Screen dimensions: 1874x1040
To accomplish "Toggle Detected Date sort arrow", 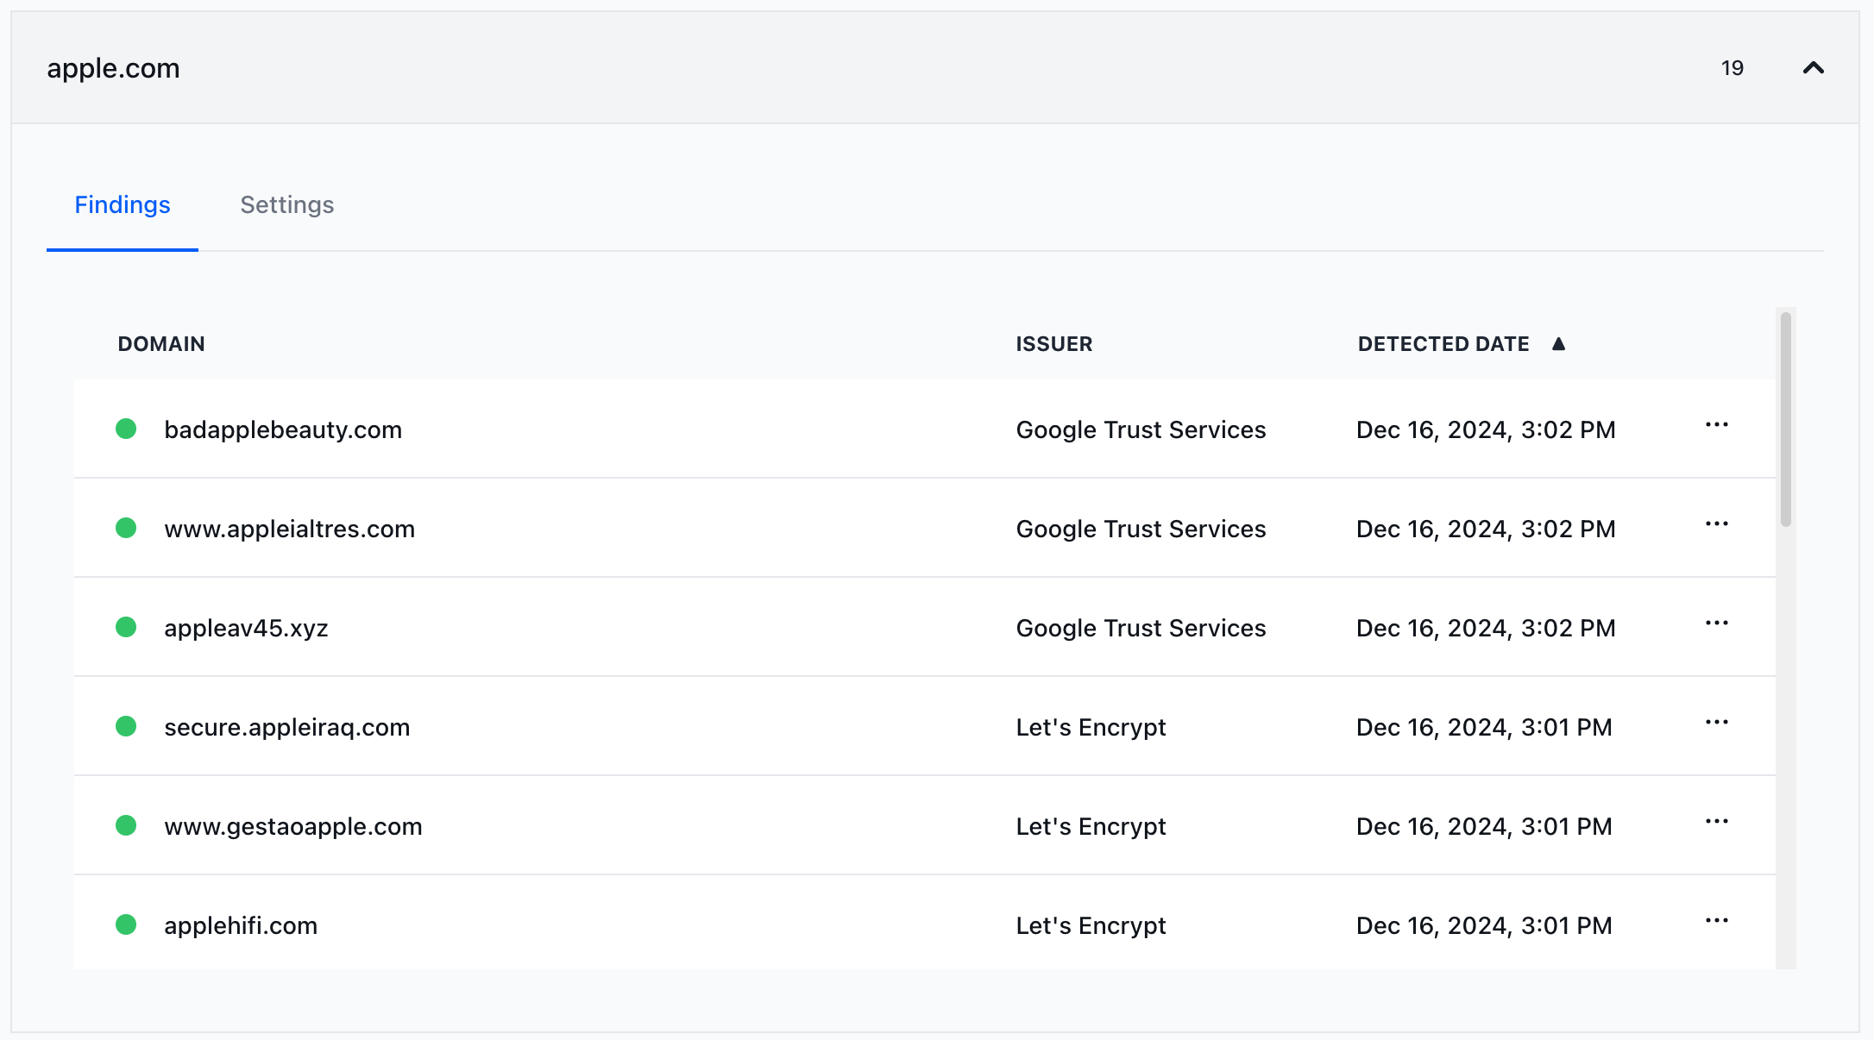I will point(1558,344).
